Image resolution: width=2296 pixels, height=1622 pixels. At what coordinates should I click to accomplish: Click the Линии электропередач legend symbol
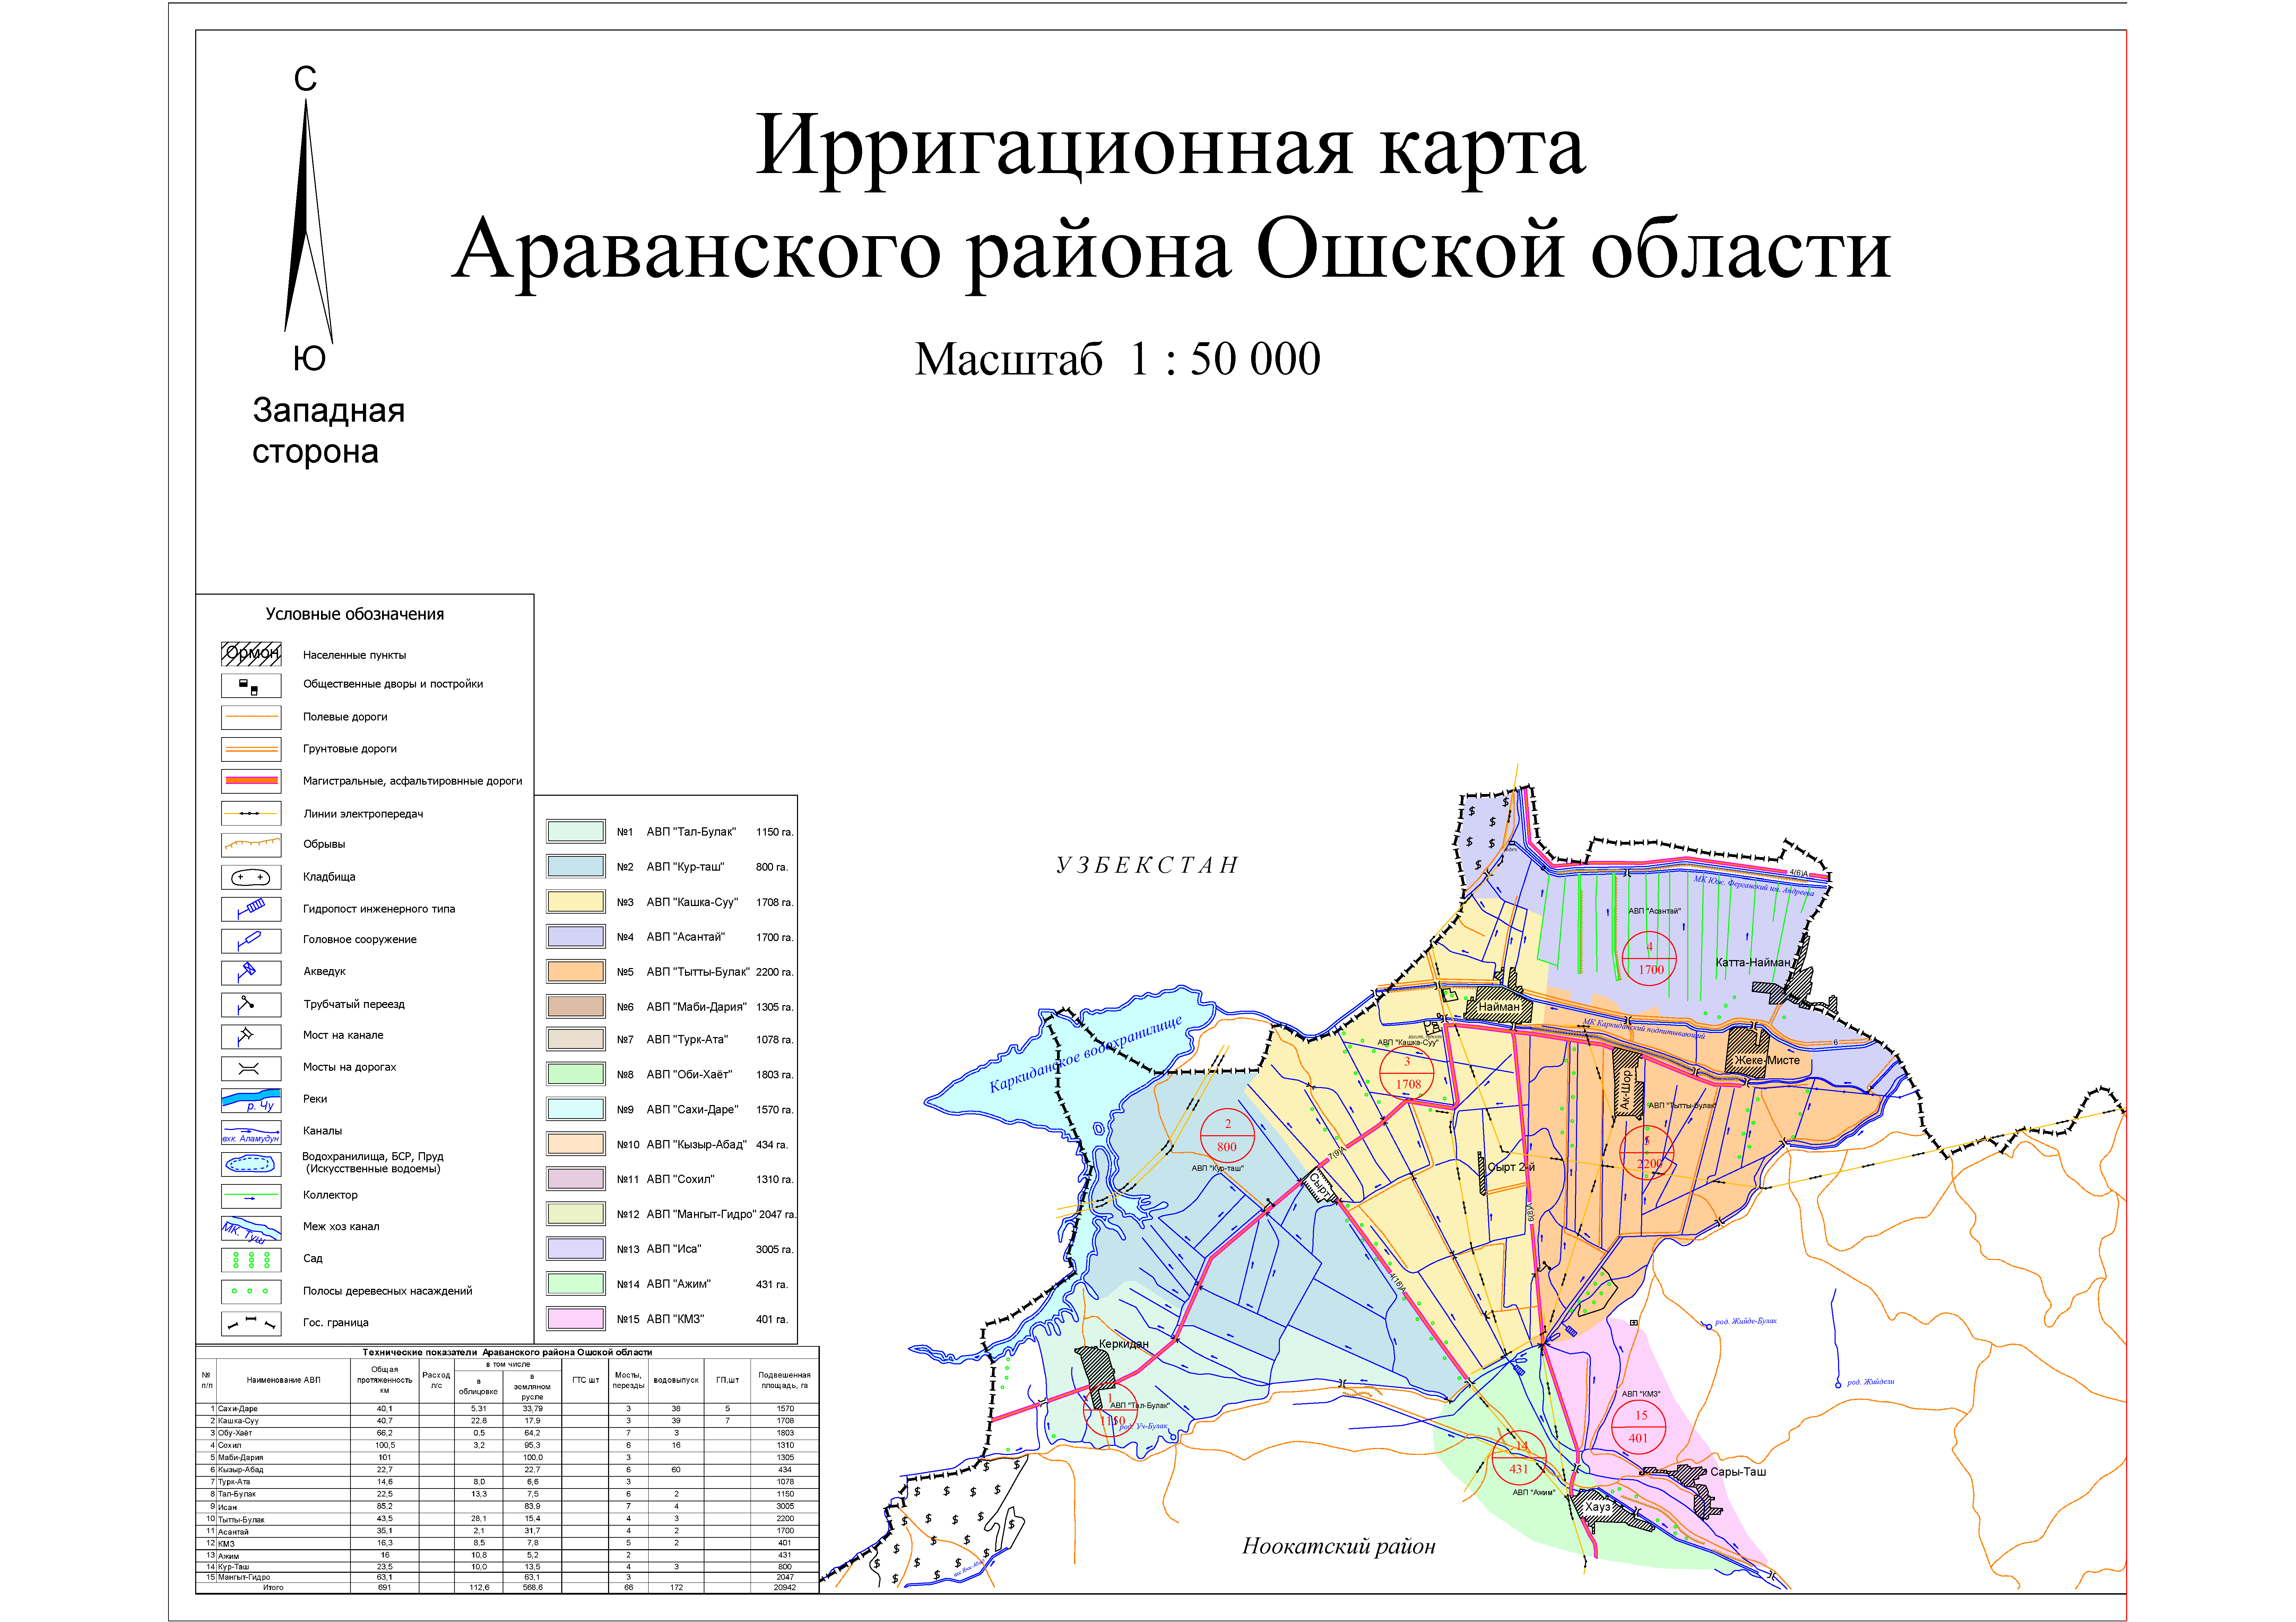(251, 813)
